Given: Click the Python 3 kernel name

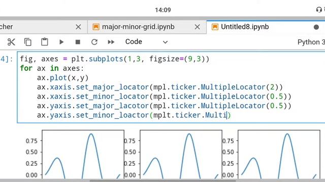Looking at the screenshot, I should (311, 42).
